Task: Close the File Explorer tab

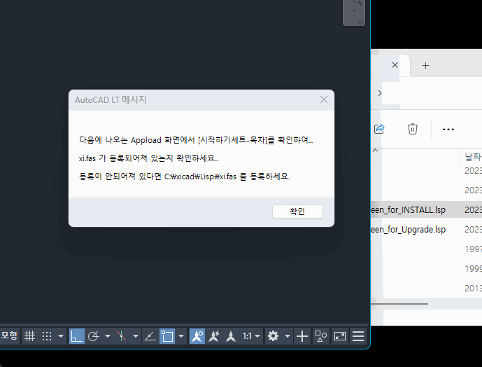Action: point(395,65)
